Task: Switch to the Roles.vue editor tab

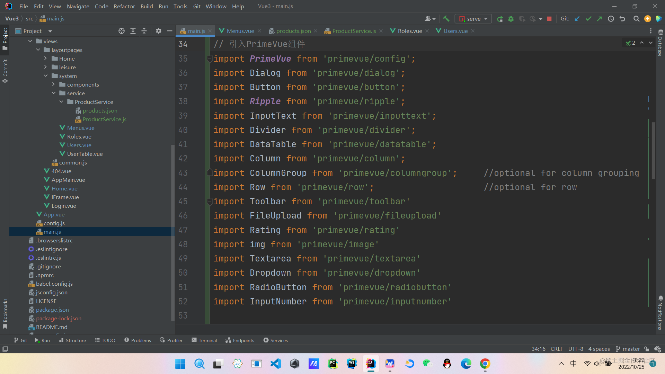Action: [409, 31]
